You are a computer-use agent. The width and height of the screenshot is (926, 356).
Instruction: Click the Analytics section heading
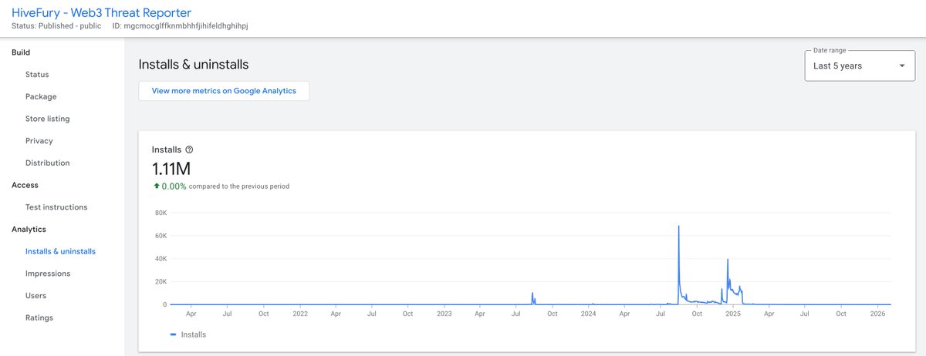tap(29, 230)
